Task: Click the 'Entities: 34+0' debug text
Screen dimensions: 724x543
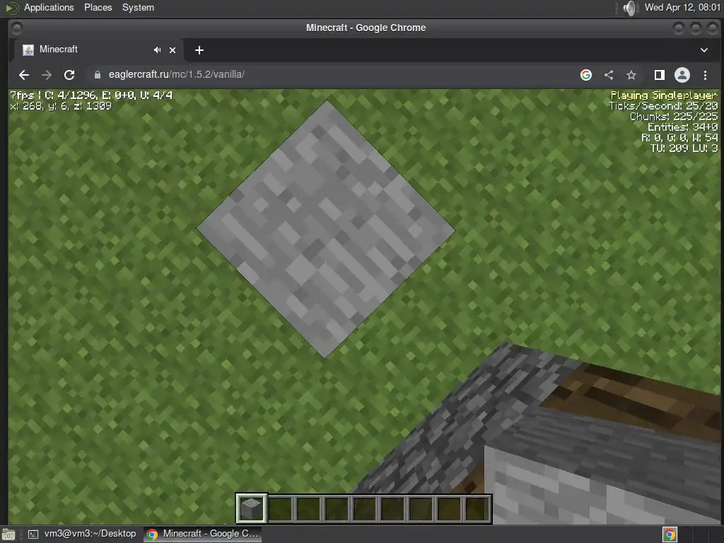Action: pyautogui.click(x=682, y=127)
